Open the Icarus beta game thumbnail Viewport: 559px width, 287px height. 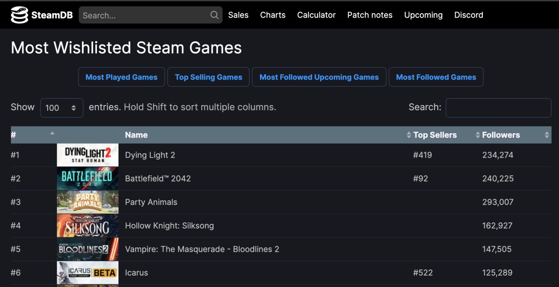pos(88,272)
